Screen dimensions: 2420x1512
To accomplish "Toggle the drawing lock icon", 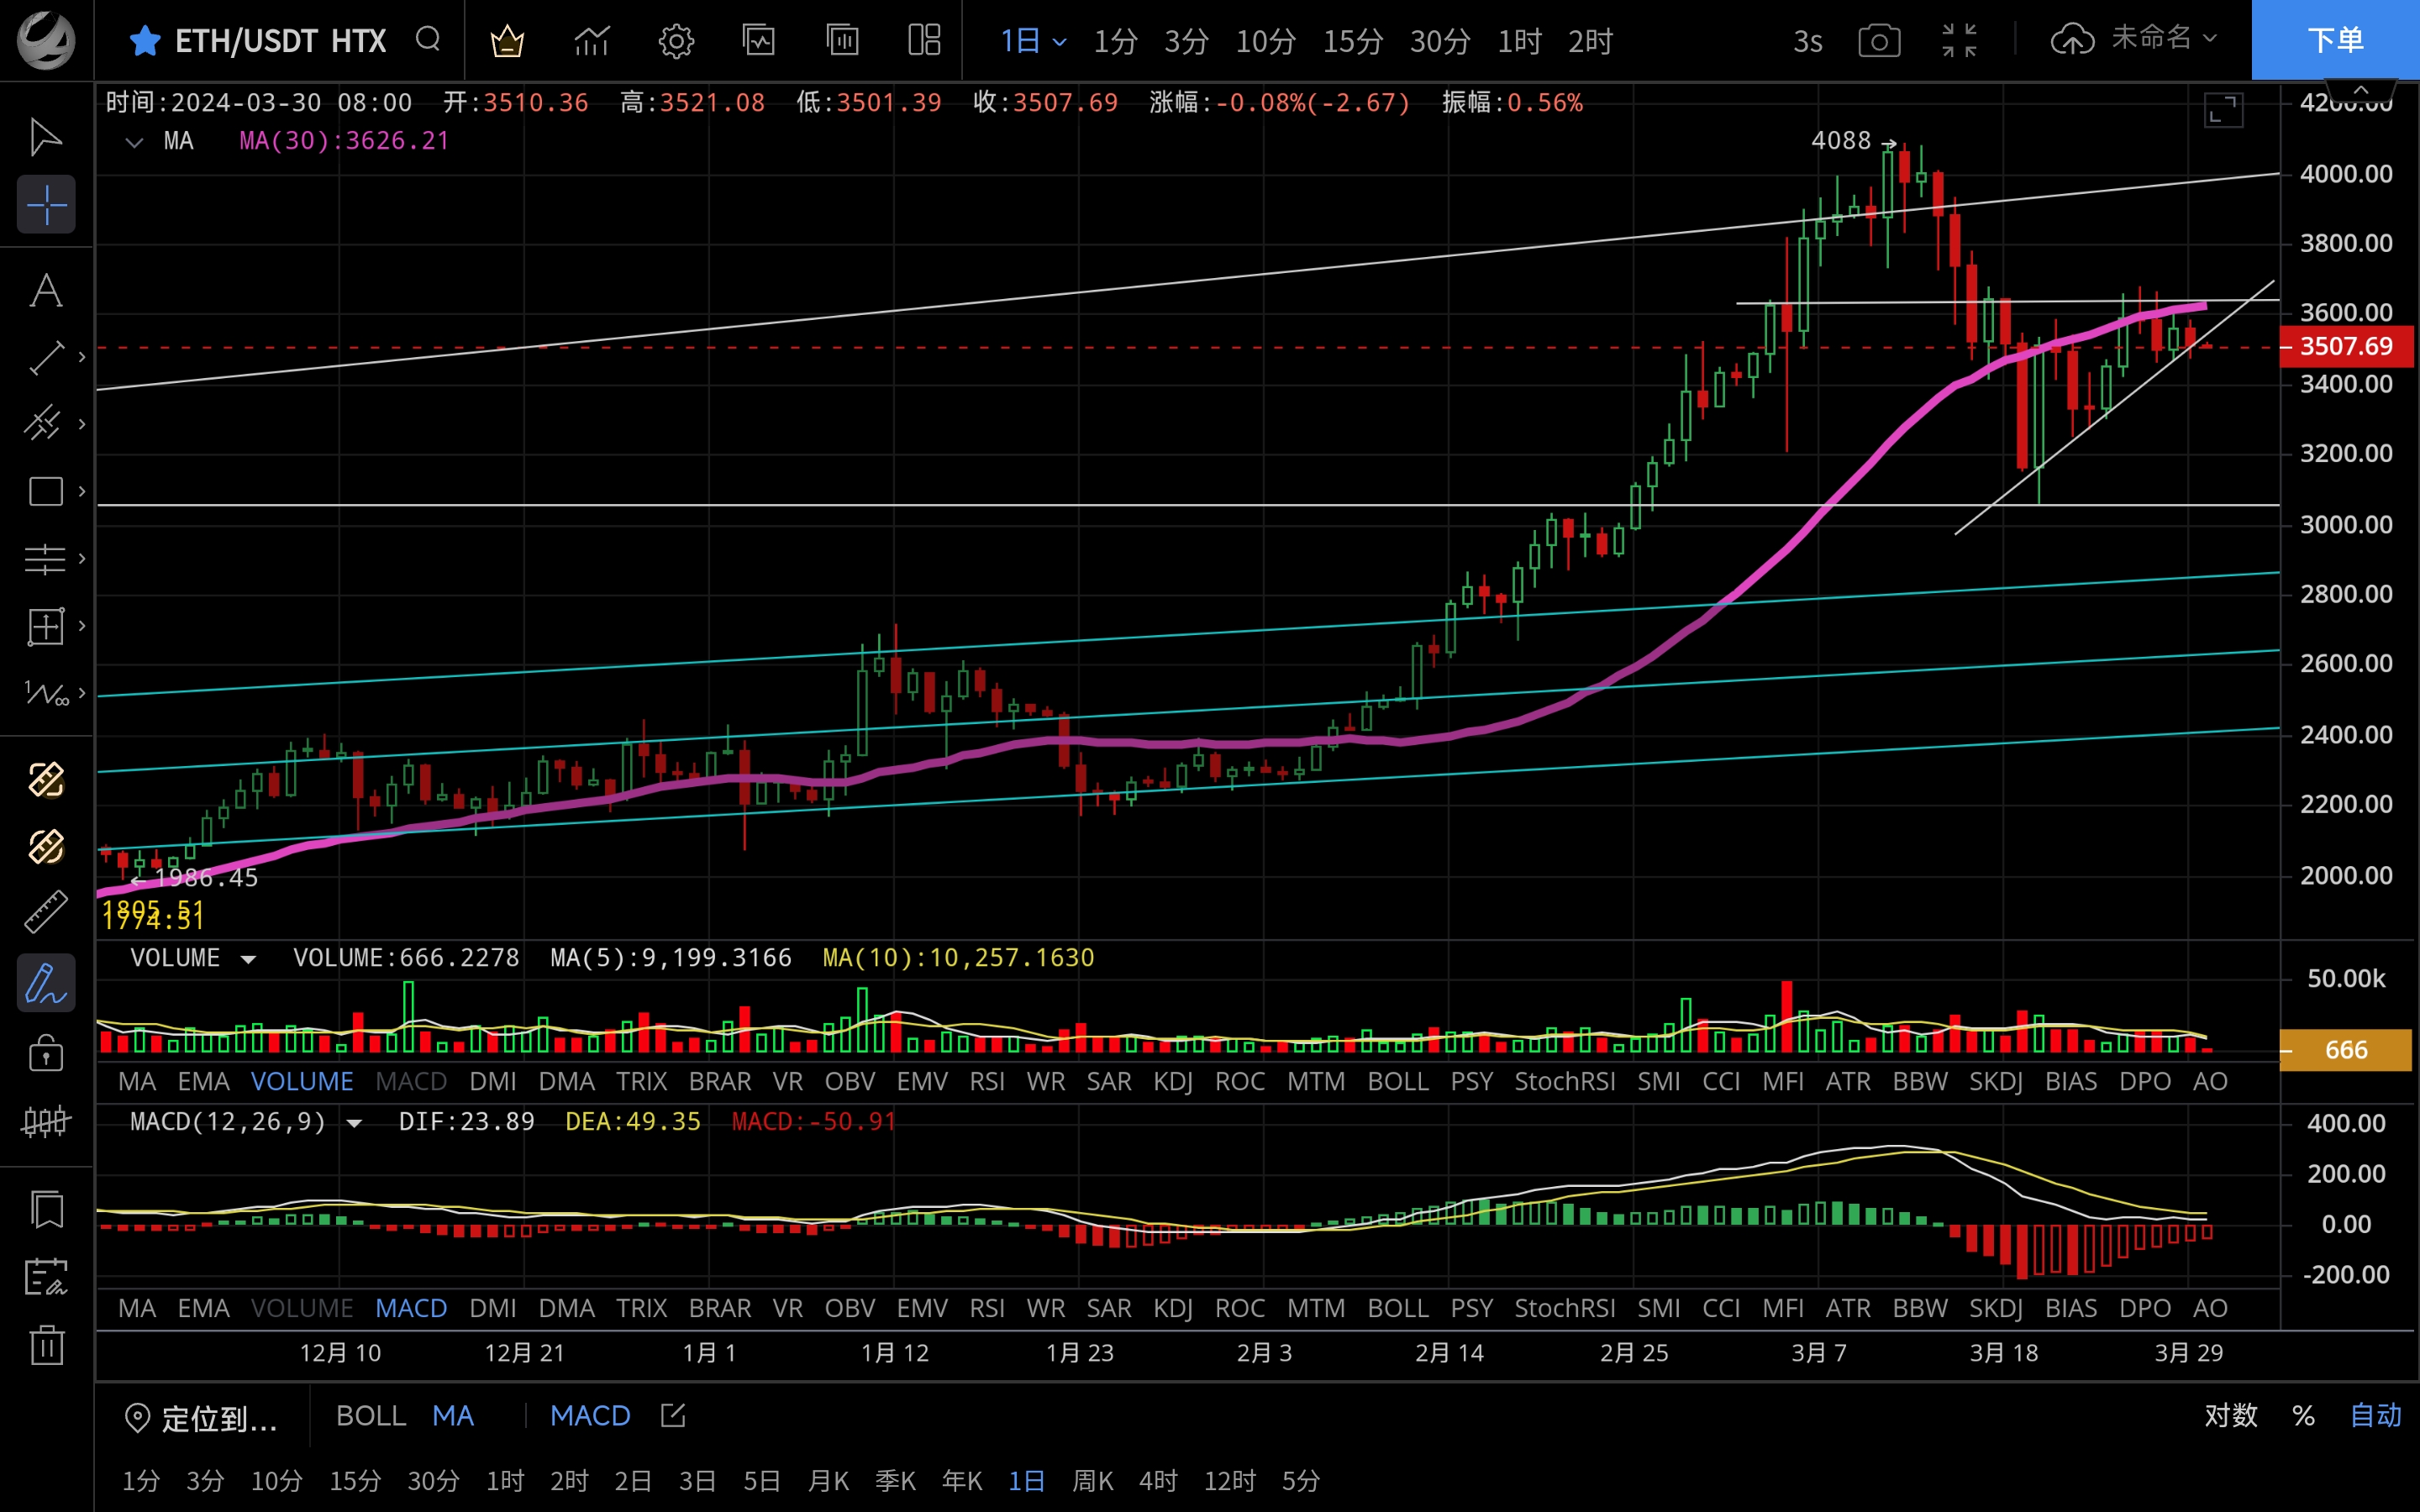I will pyautogui.click(x=46, y=1052).
